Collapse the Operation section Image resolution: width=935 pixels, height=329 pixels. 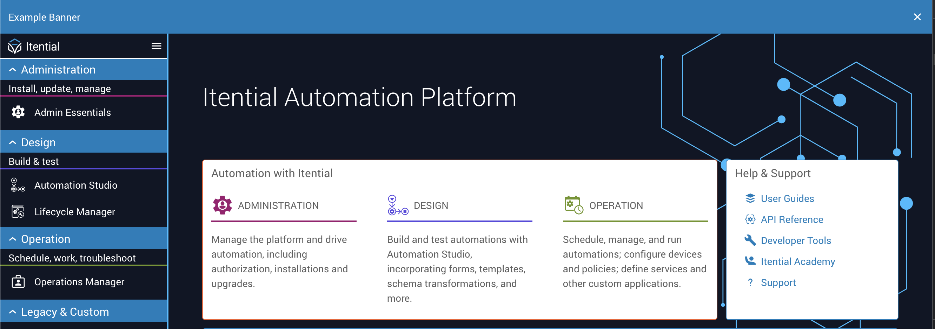coord(13,239)
